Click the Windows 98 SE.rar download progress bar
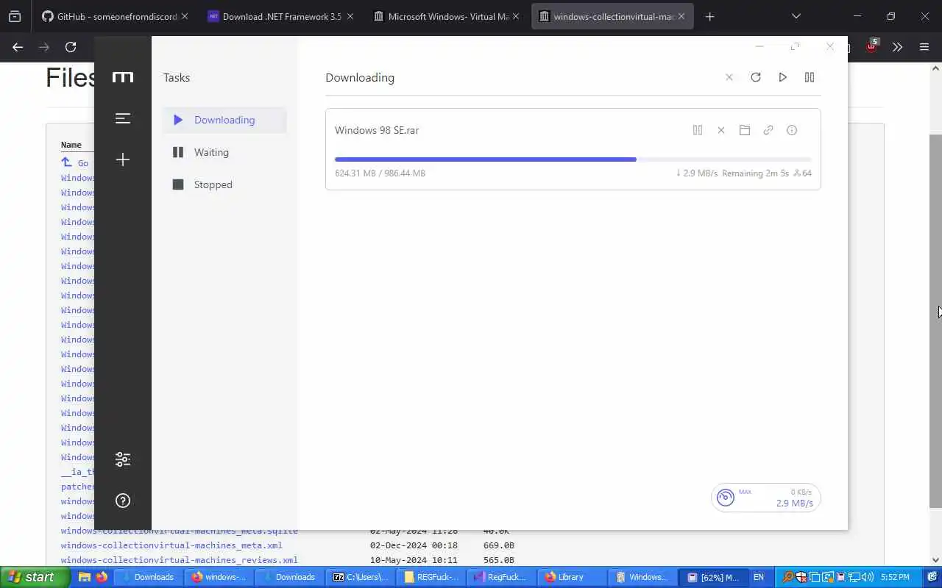 coord(573,159)
